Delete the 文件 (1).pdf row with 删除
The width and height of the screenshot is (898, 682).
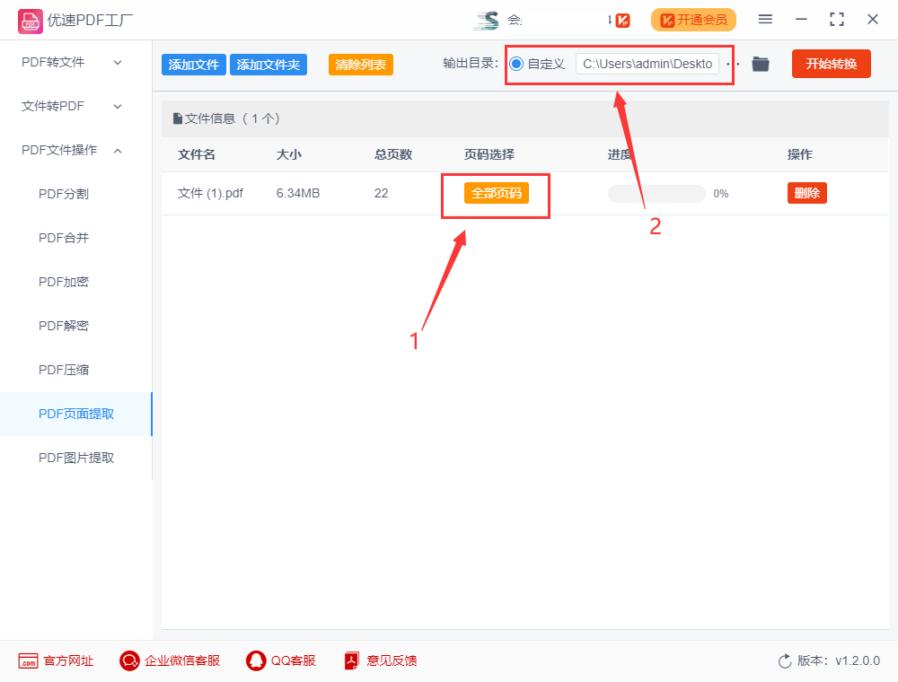coord(807,194)
